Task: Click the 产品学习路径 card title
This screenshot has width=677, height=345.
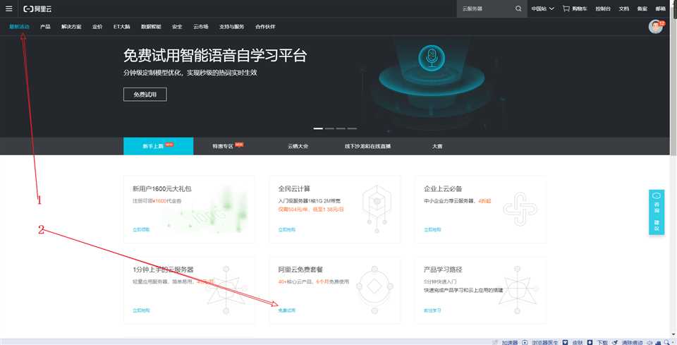Action: click(x=443, y=270)
